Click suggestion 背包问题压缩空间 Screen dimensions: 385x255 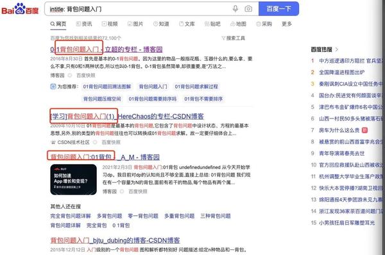click(x=102, y=99)
